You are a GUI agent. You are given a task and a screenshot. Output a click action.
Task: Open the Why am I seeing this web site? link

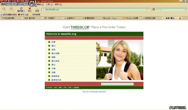tap(94, 91)
